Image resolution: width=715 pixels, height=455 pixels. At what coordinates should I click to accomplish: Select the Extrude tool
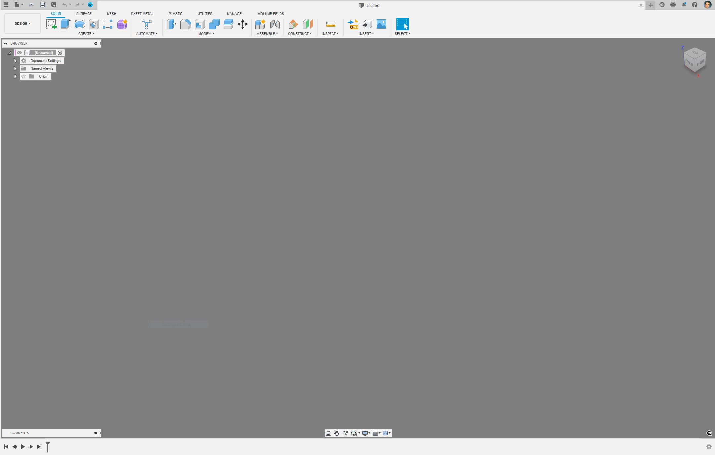click(65, 24)
